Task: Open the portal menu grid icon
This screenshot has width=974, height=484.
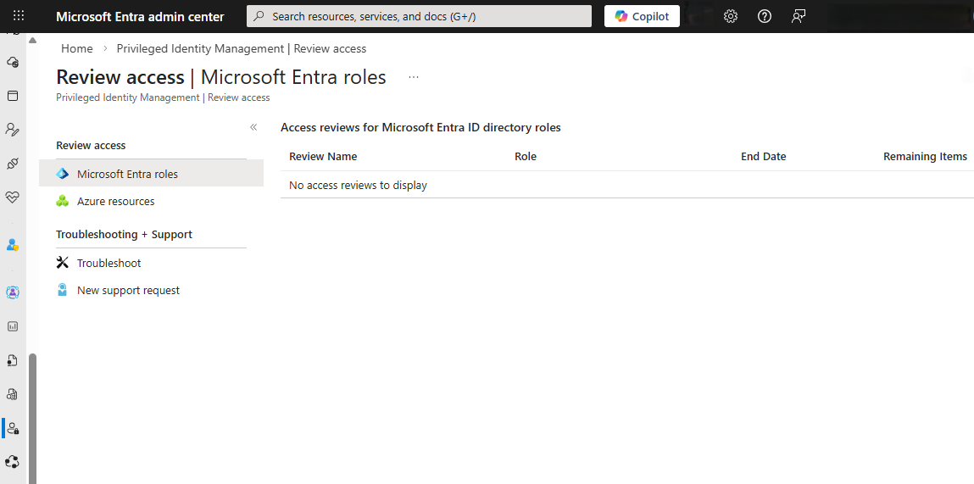Action: (x=19, y=16)
